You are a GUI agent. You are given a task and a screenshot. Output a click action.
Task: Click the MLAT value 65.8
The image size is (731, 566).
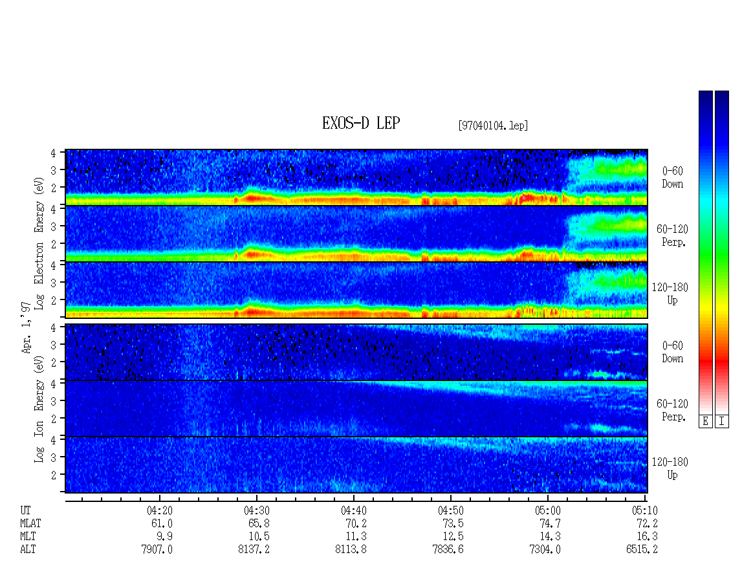259,523
